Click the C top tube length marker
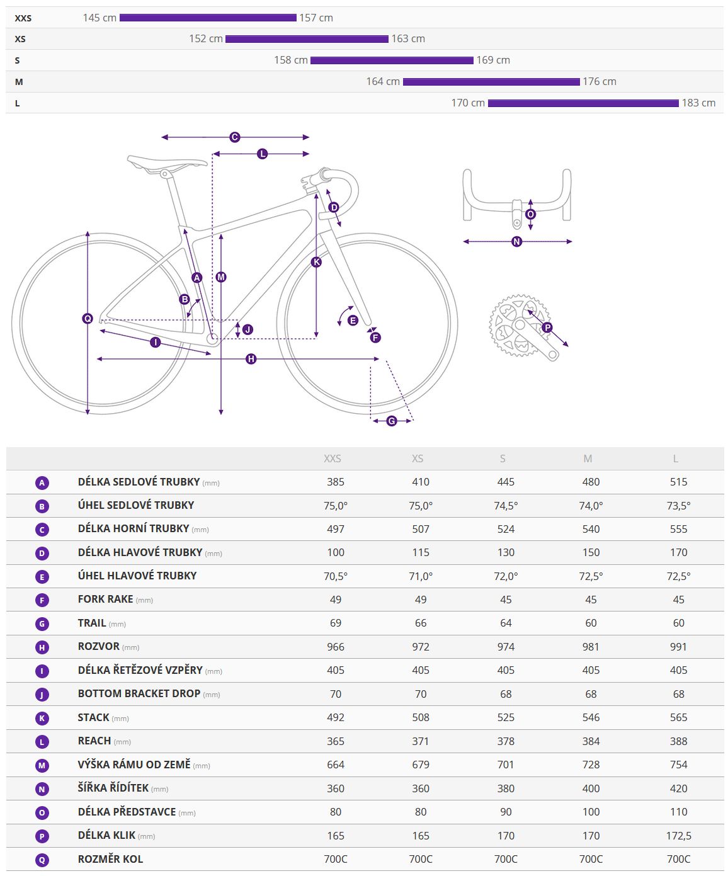The image size is (728, 876). 235,137
